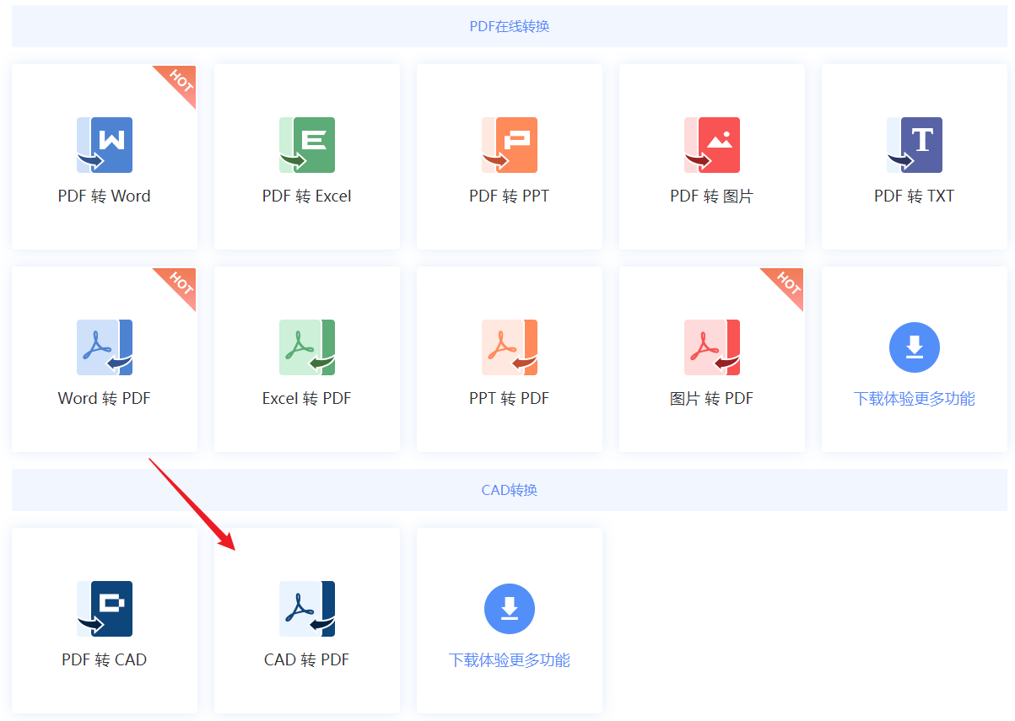
Task: Select the PDF 转 Word conversion icon
Action: tap(105, 145)
